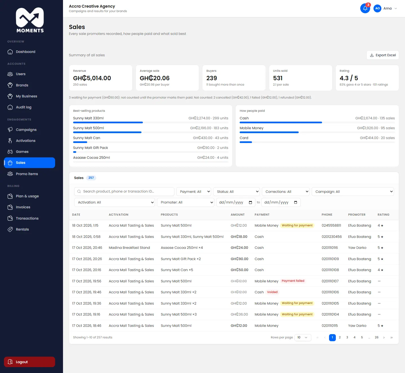Click the Transactions sidebar icon
The height and width of the screenshot is (373, 405).
coord(10,218)
